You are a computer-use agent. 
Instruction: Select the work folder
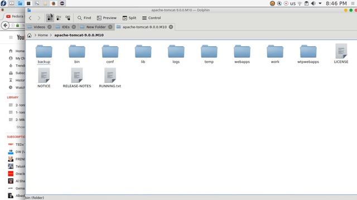pos(275,54)
